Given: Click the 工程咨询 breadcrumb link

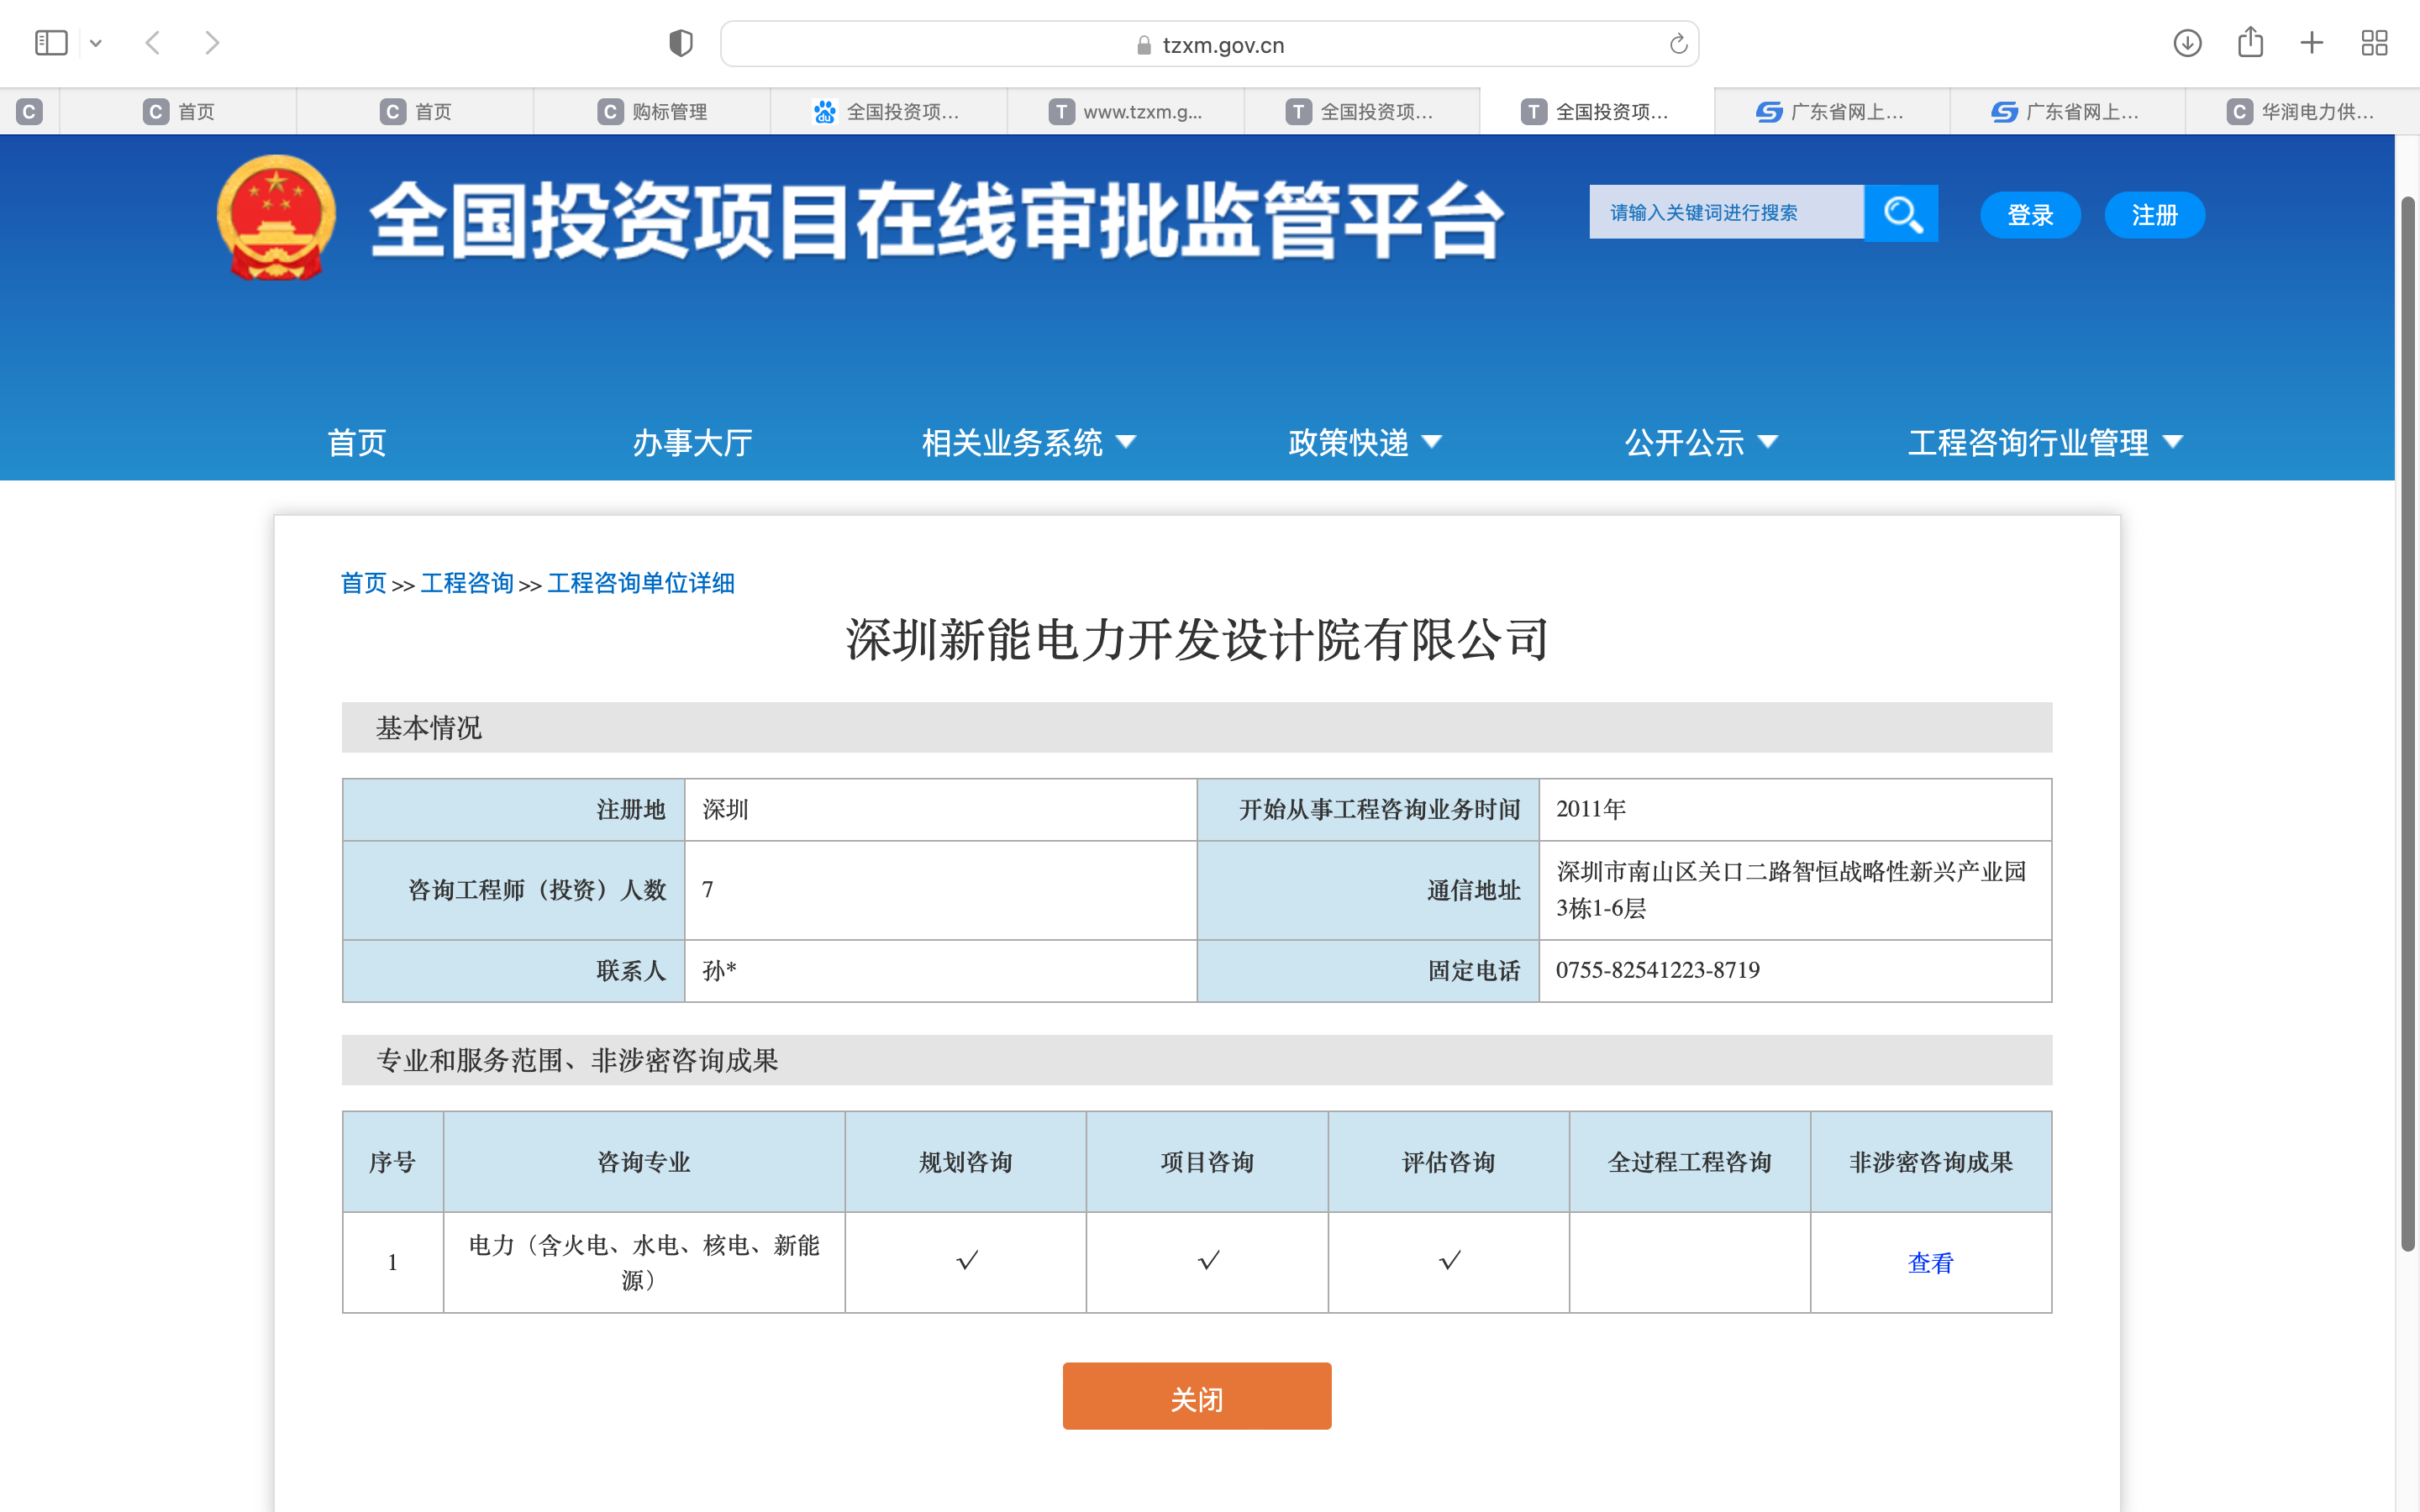Looking at the screenshot, I should (466, 583).
